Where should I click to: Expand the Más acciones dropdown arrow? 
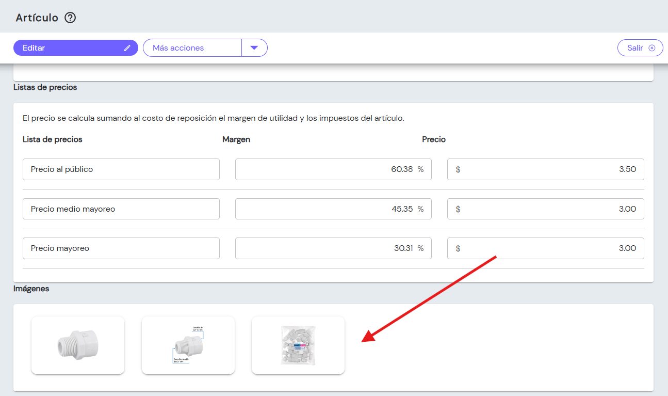coord(254,48)
